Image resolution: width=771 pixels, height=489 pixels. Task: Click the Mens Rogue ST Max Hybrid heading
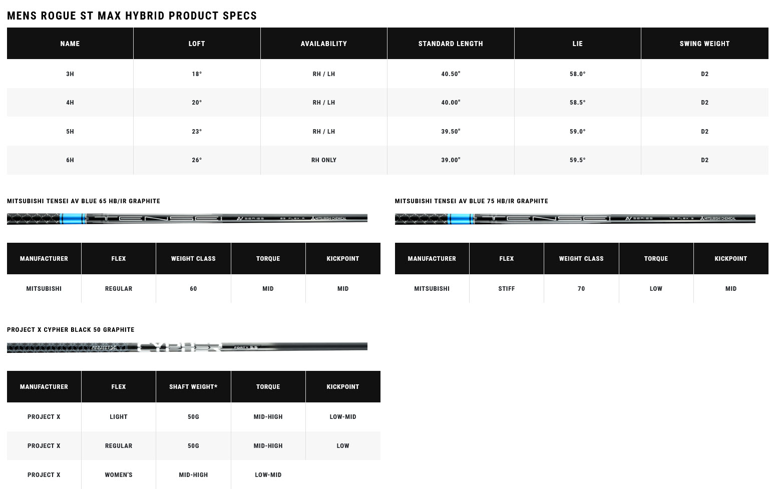(x=132, y=16)
